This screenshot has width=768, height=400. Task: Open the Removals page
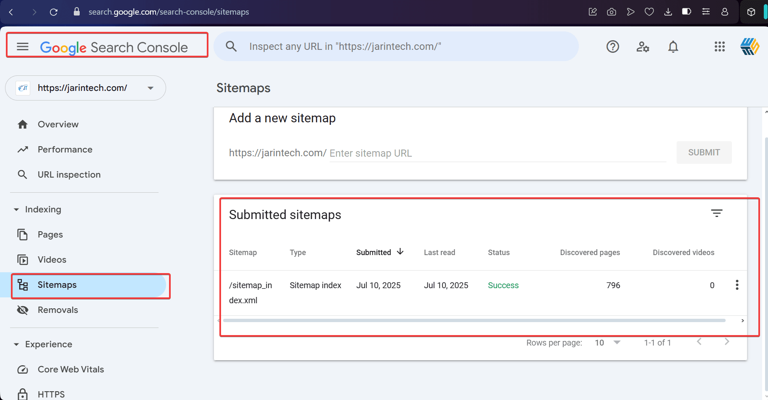point(57,310)
